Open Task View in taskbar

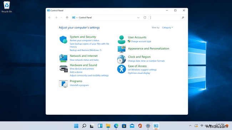click(x=92, y=126)
